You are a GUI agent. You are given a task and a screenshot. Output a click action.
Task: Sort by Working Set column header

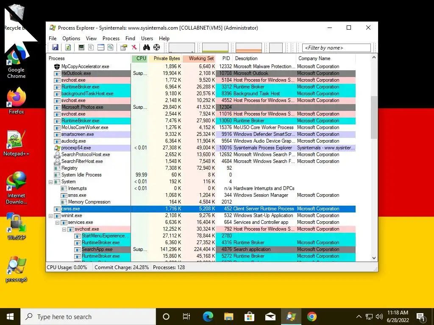pos(199,58)
